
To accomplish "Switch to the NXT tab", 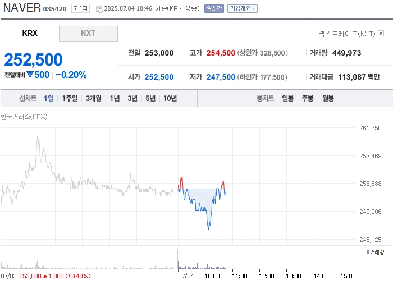I will tap(88, 33).
